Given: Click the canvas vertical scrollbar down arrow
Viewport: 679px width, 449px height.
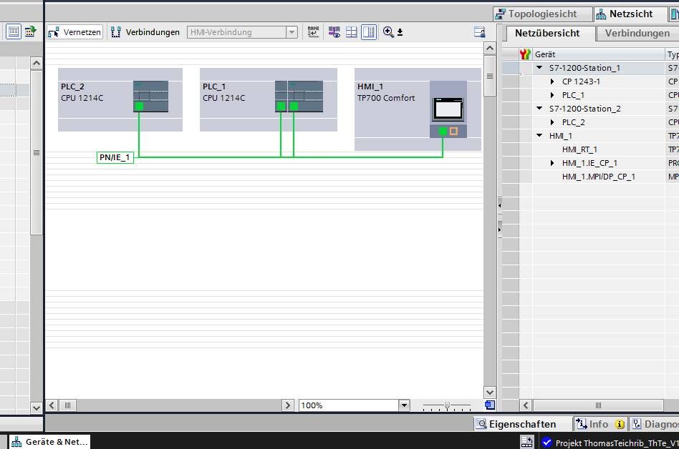Looking at the screenshot, I should 490,393.
